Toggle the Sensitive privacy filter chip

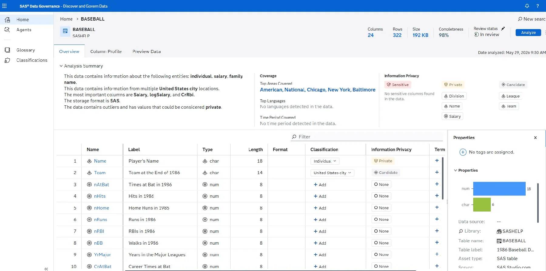pos(398,85)
